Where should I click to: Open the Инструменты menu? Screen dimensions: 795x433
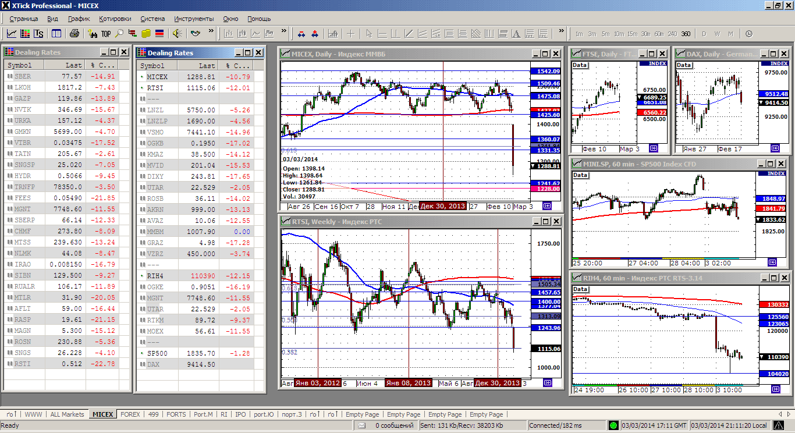(x=194, y=19)
